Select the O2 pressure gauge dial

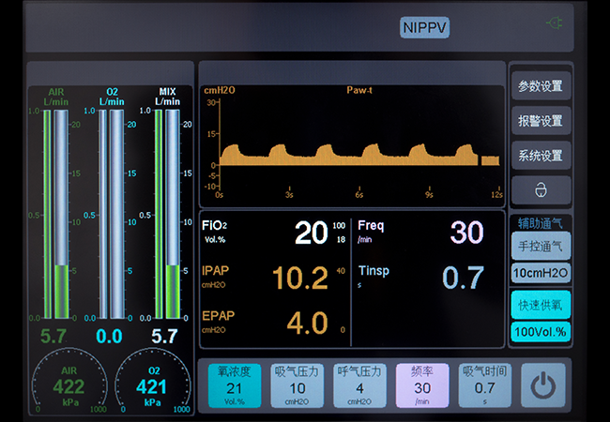click(x=150, y=386)
